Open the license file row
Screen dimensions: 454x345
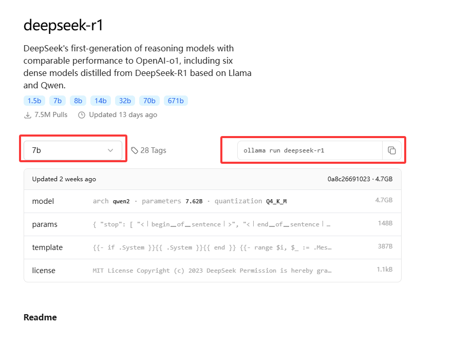coord(212,271)
